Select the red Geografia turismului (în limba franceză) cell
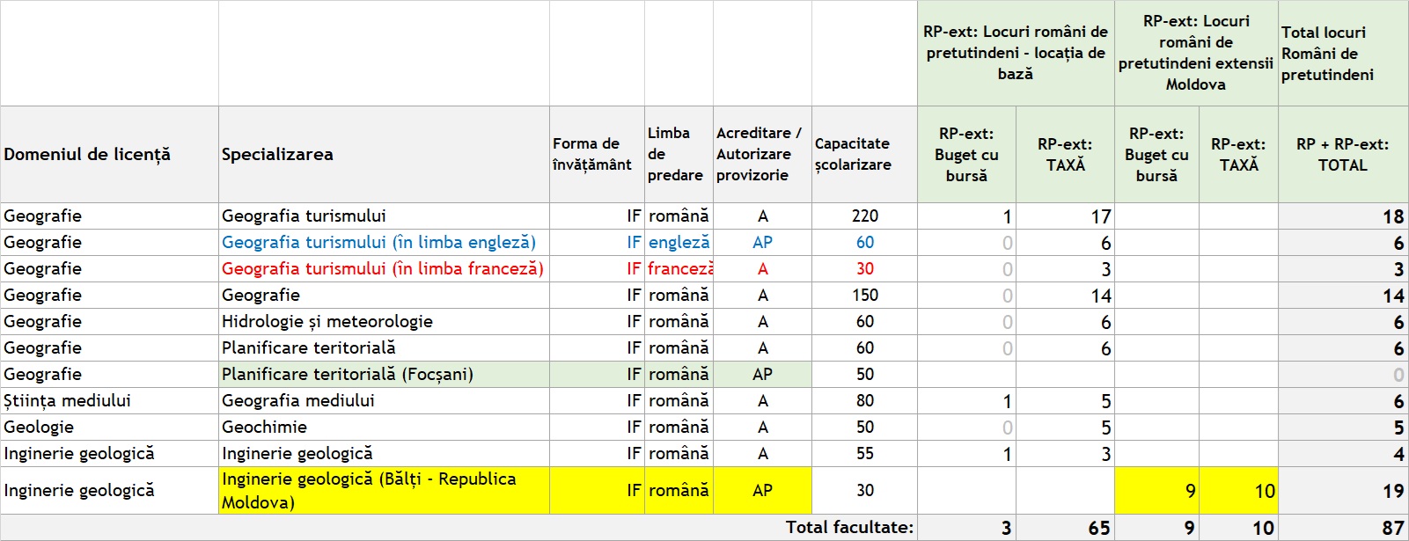Viewport: 1409px width, 541px height. pyautogui.click(x=384, y=269)
